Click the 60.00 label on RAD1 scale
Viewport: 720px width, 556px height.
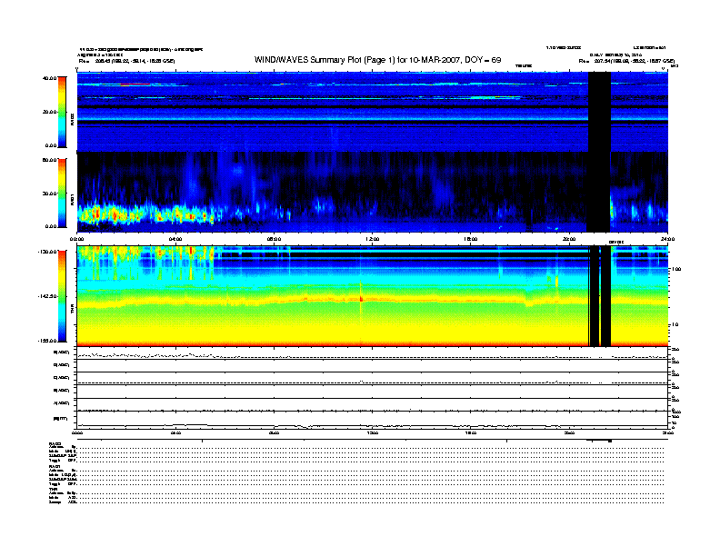pos(49,160)
